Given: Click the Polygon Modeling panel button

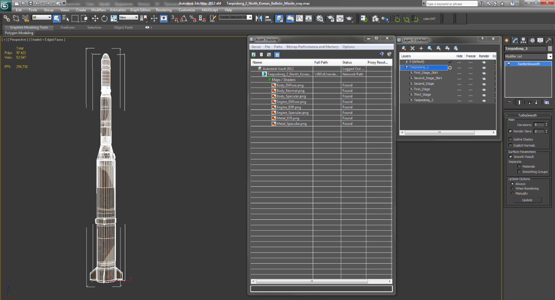Looking at the screenshot, I should point(19,33).
